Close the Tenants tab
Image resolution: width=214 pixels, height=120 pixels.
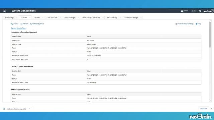(42, 18)
